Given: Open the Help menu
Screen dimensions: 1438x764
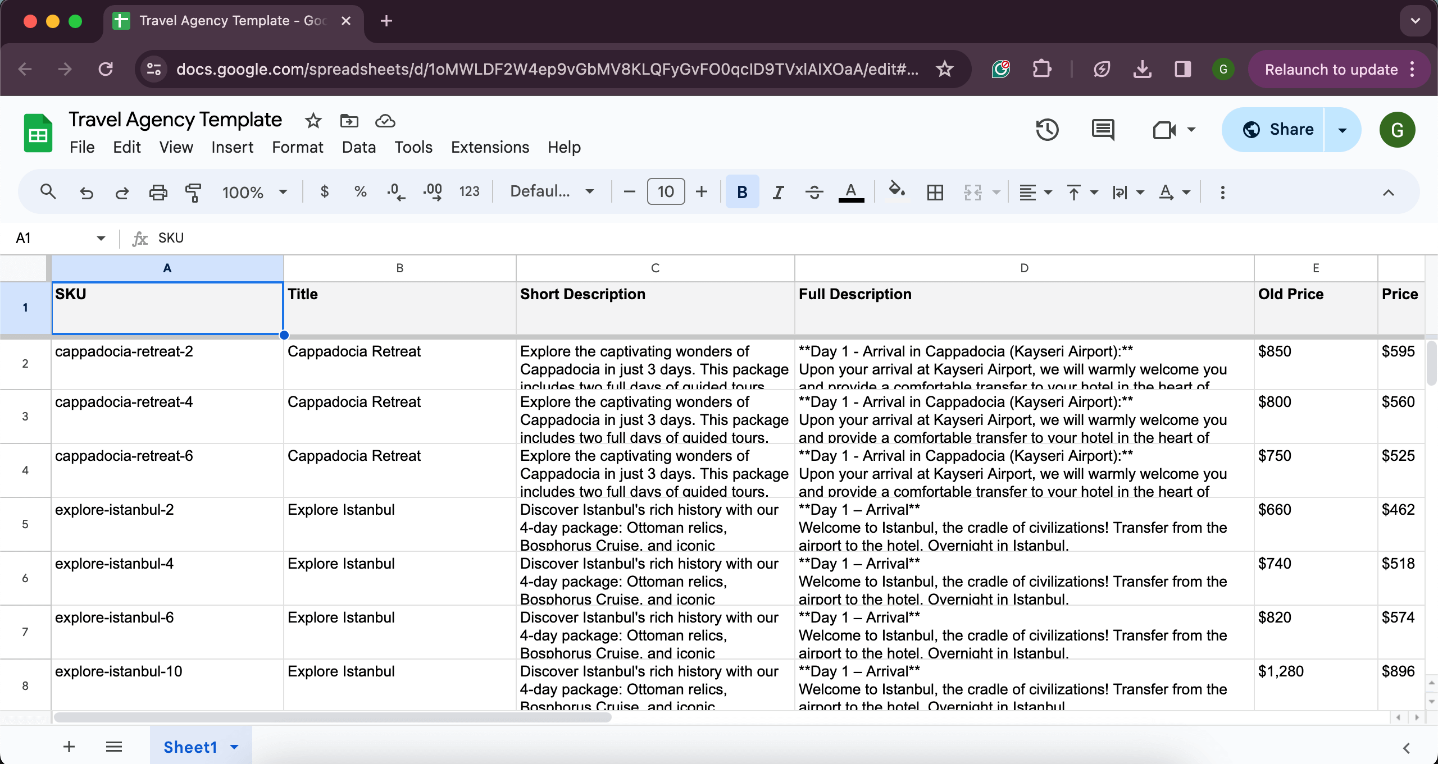Looking at the screenshot, I should coord(564,147).
